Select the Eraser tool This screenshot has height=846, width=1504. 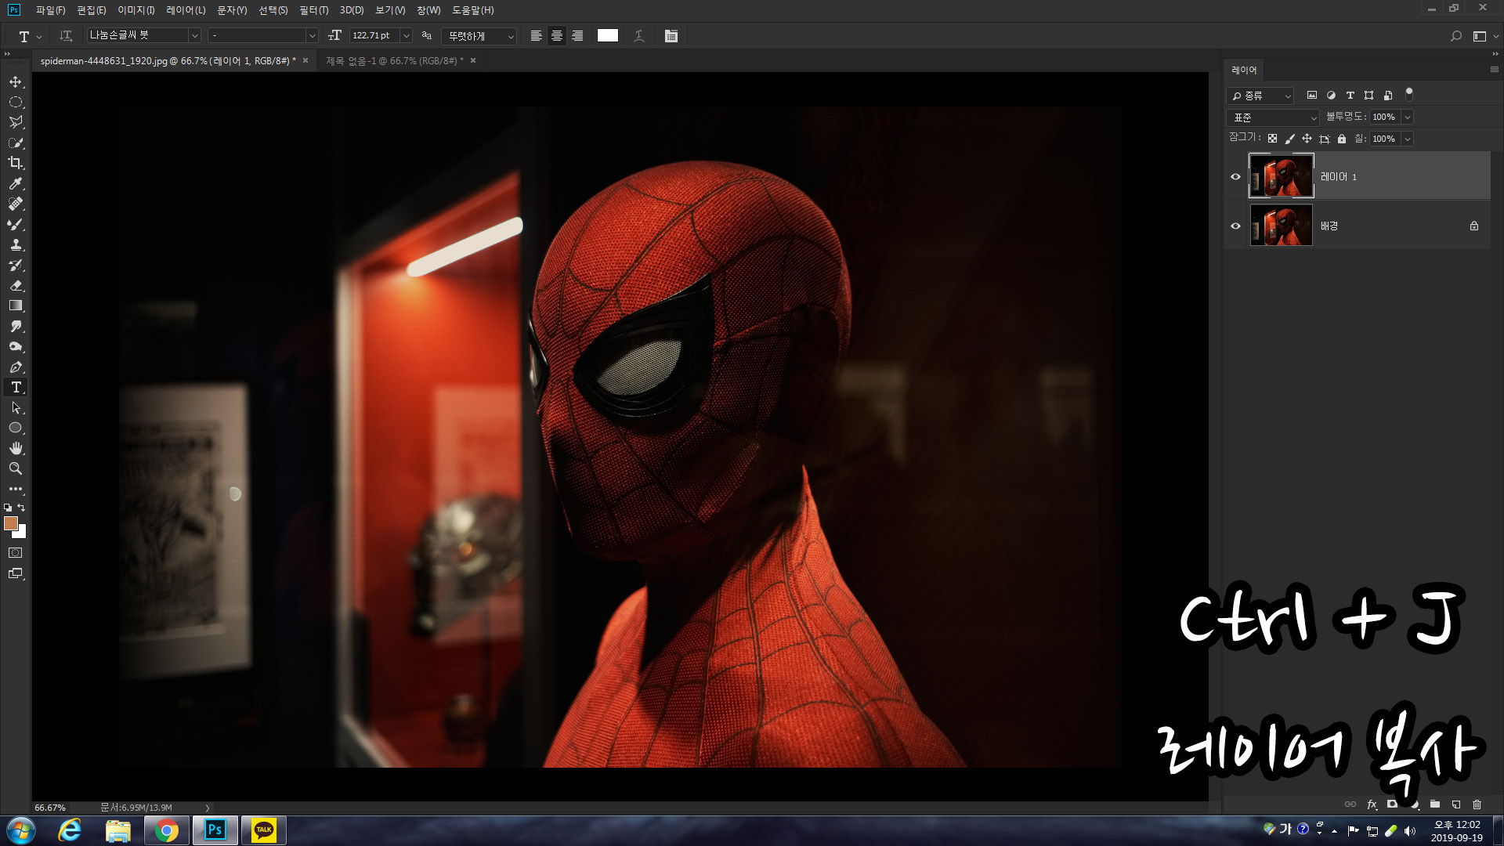(x=16, y=285)
